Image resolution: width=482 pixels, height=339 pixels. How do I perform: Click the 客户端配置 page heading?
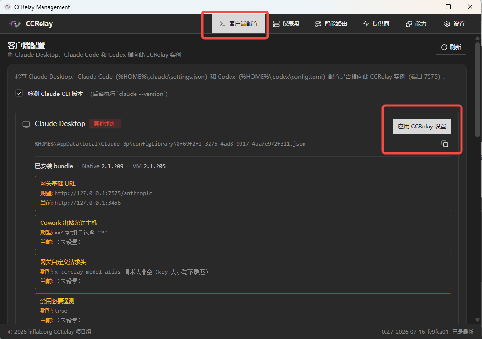[x=26, y=45]
